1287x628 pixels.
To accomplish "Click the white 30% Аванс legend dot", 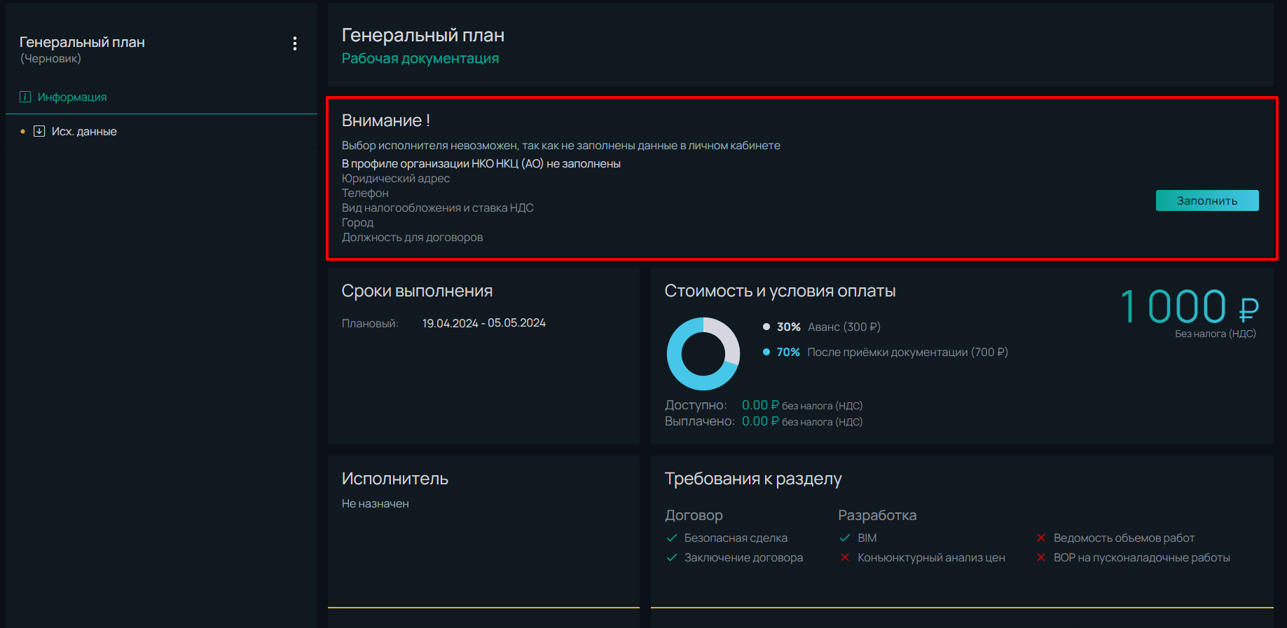I will (766, 327).
